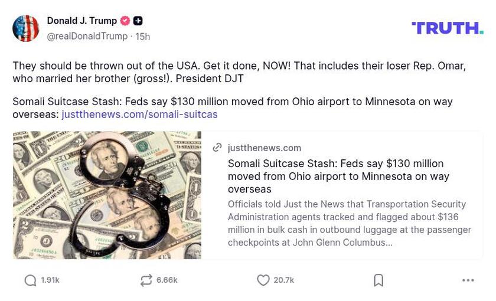
Task: Click the 1.91k reply count
Action: (x=50, y=280)
